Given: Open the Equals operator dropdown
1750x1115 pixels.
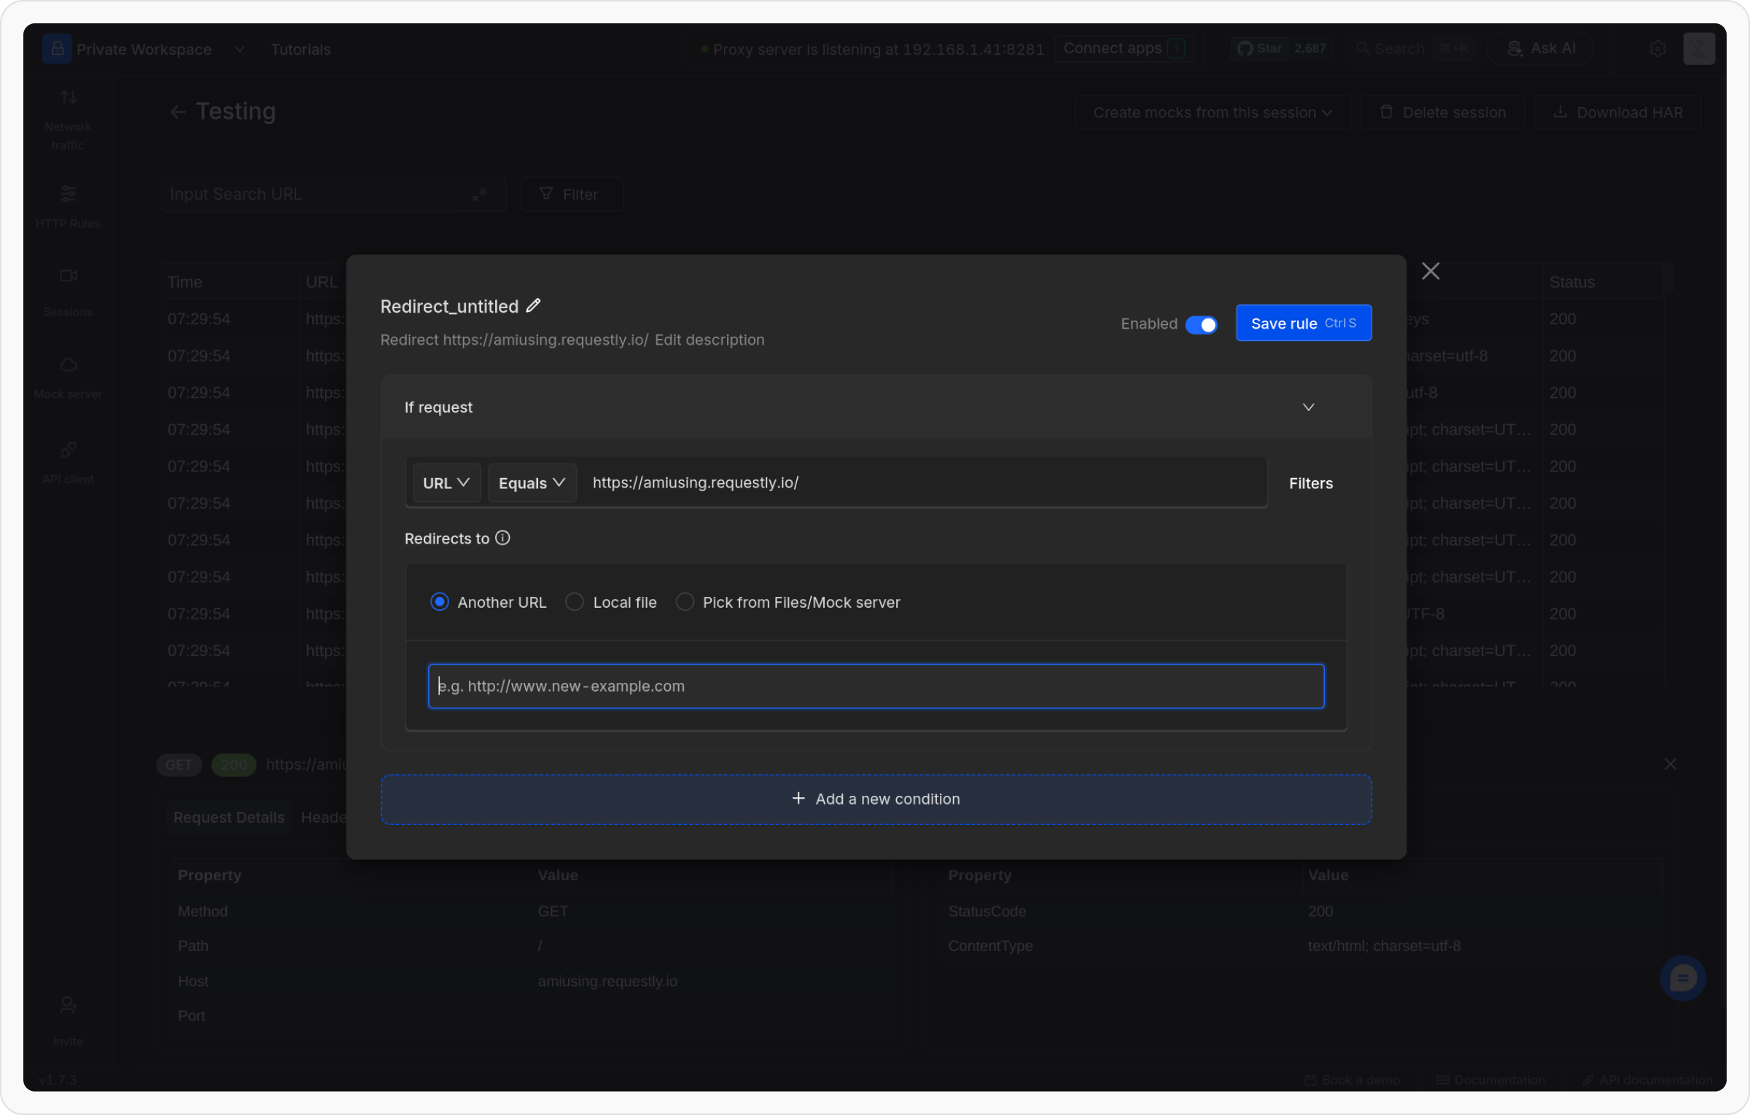Looking at the screenshot, I should (532, 483).
